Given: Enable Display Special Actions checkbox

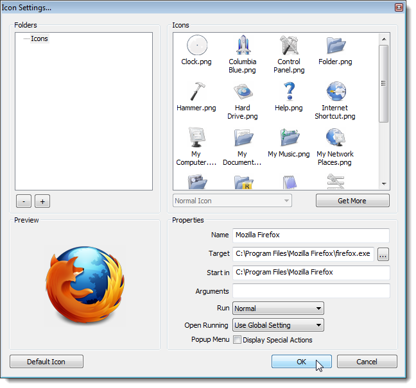Looking at the screenshot, I should click(237, 340).
